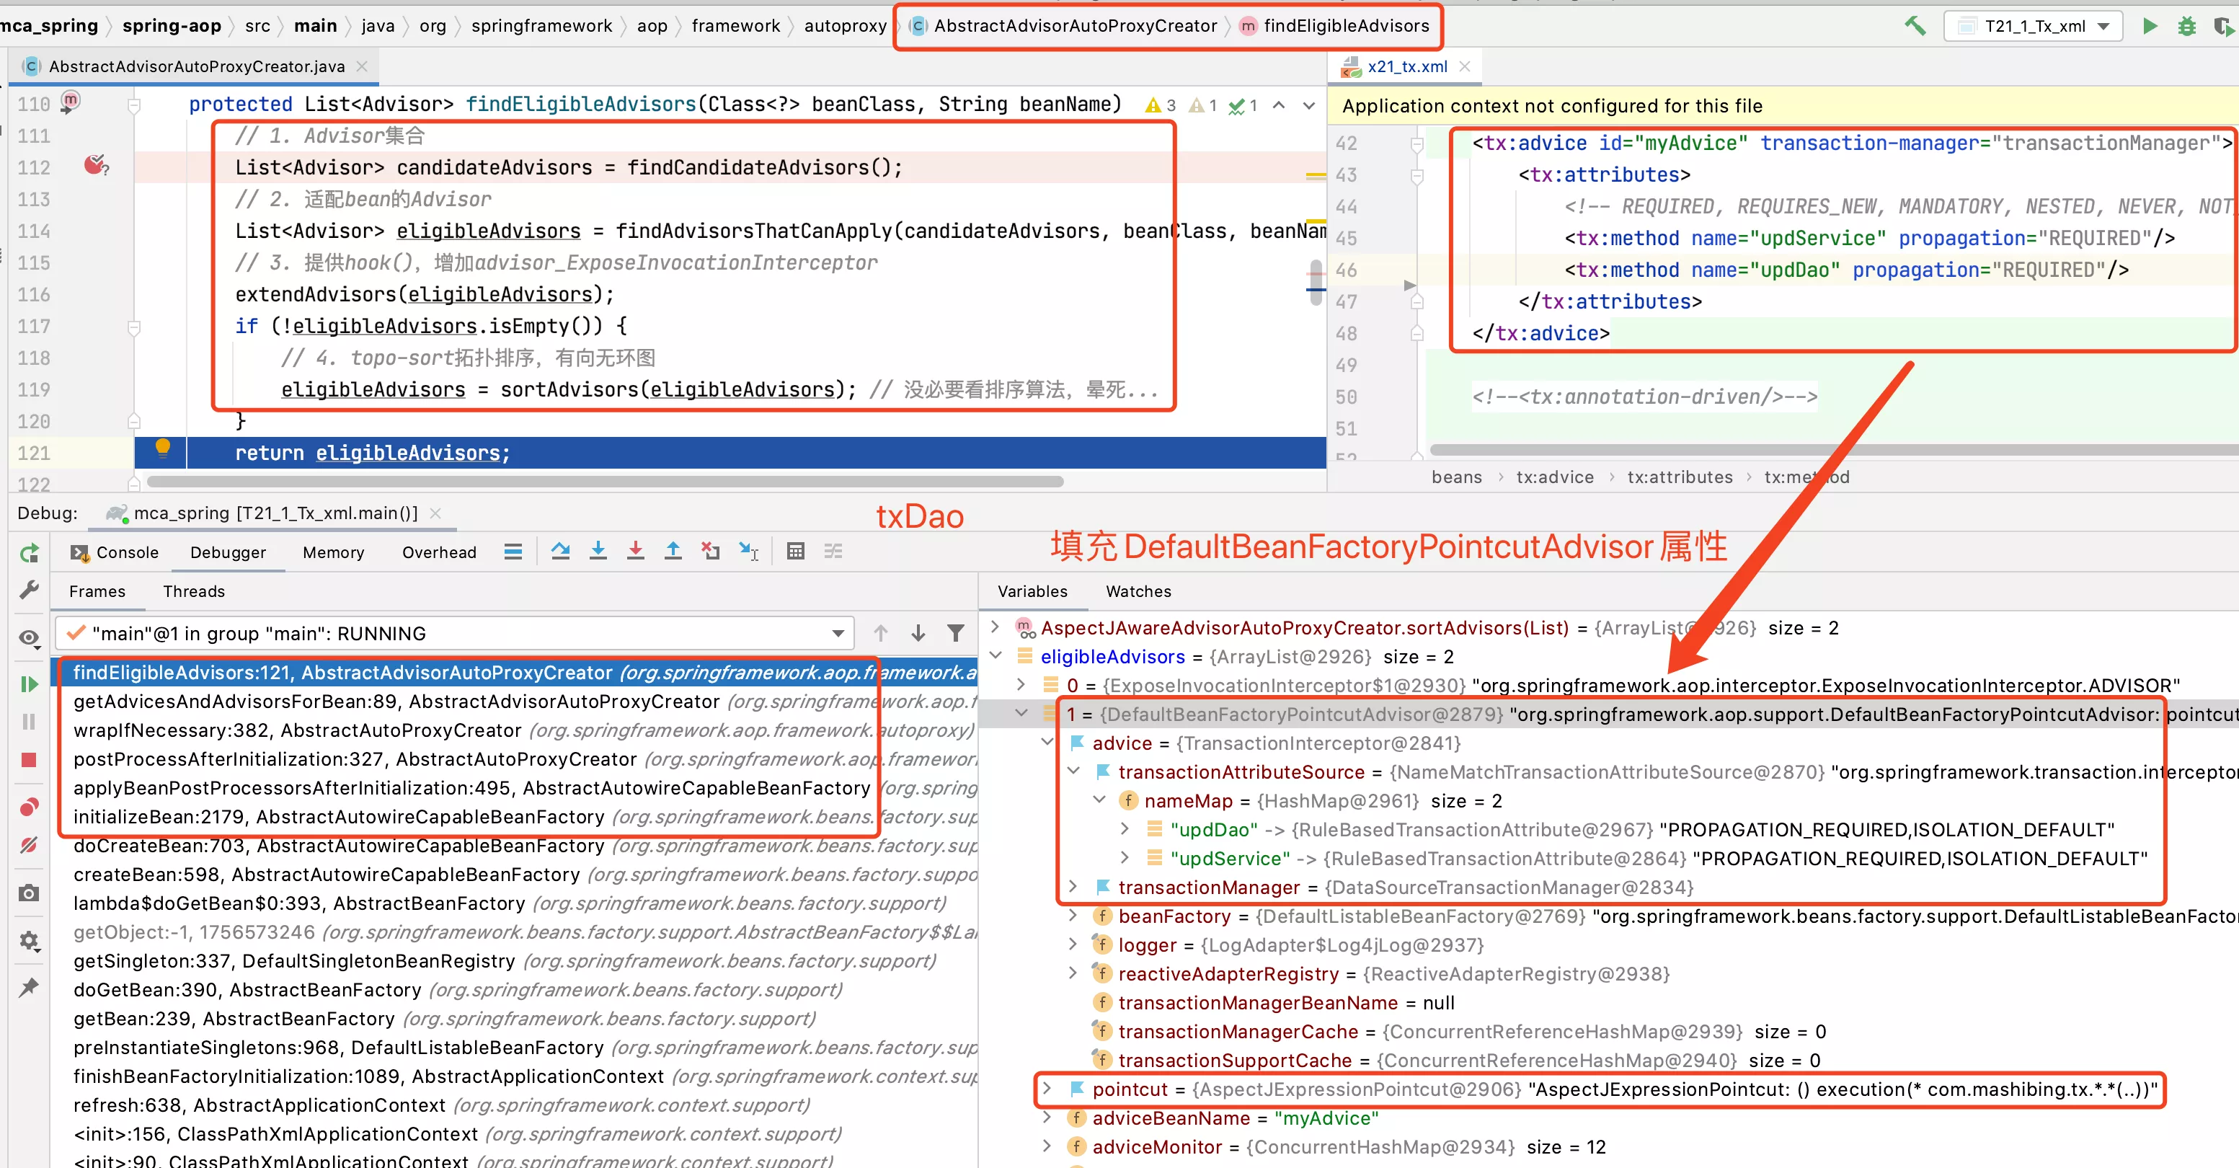Image resolution: width=2239 pixels, height=1168 pixels.
Task: Click the Build project hammer icon
Action: (1915, 25)
